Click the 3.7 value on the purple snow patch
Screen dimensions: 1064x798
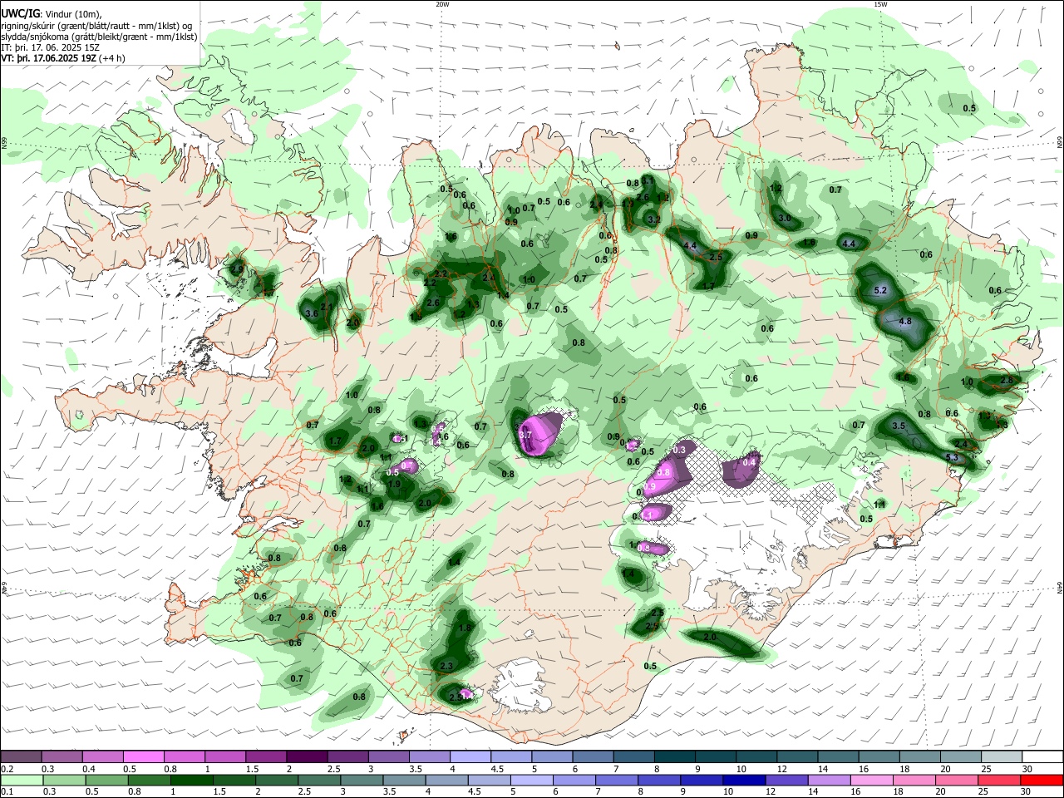(x=525, y=435)
